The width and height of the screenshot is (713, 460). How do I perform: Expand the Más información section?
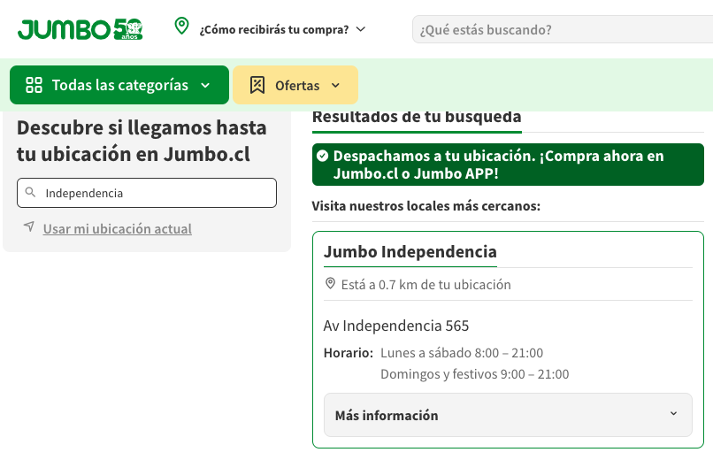[508, 415]
